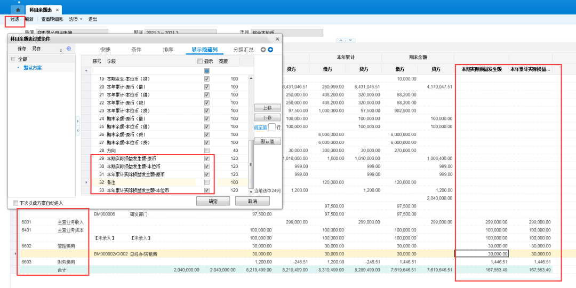Screen dimensions: 576x288
Task: Collapse the 全部 tree node
Action: (x=13, y=59)
